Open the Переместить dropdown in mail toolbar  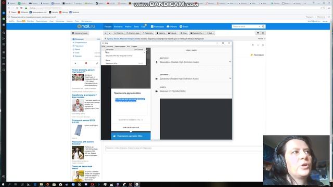(197, 33)
